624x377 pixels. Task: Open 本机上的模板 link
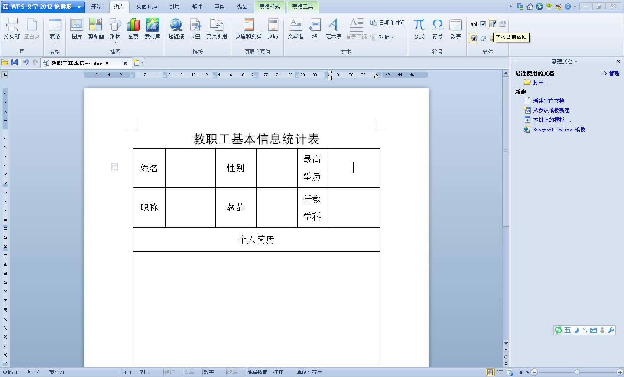click(551, 120)
